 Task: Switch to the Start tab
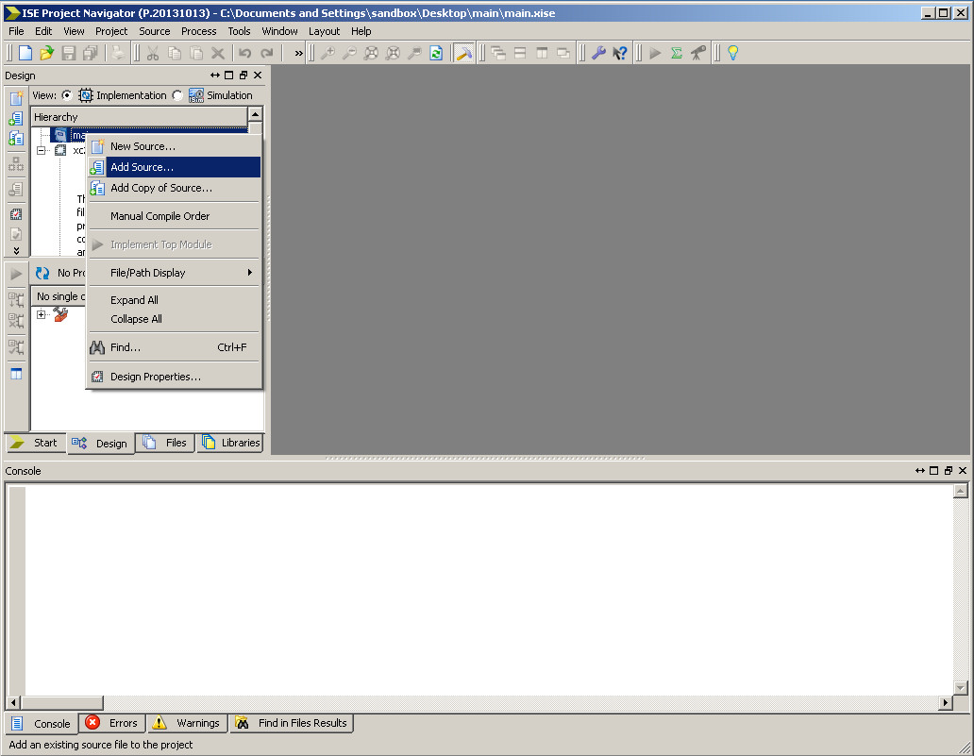(x=35, y=443)
